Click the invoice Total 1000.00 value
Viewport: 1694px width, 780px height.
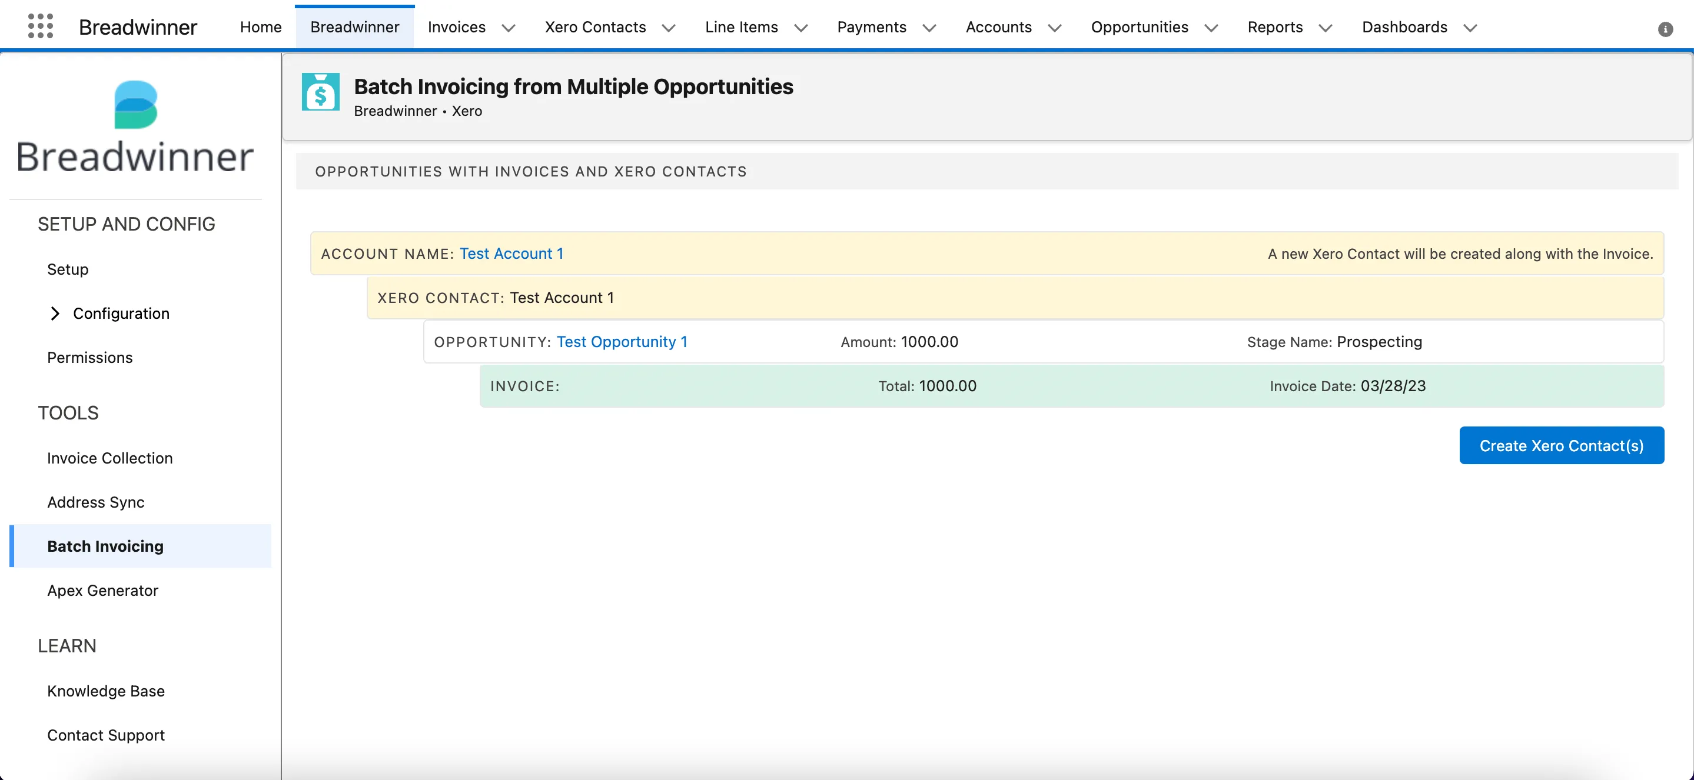point(947,385)
